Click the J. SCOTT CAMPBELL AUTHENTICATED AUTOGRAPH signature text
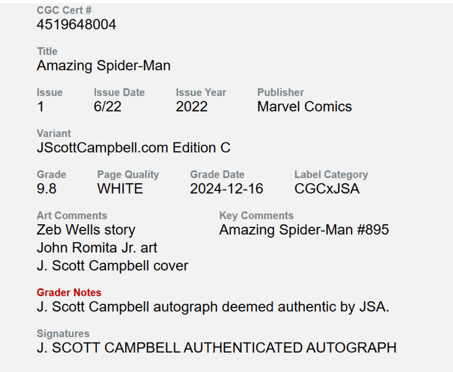Image resolution: width=453 pixels, height=372 pixels. click(216, 347)
